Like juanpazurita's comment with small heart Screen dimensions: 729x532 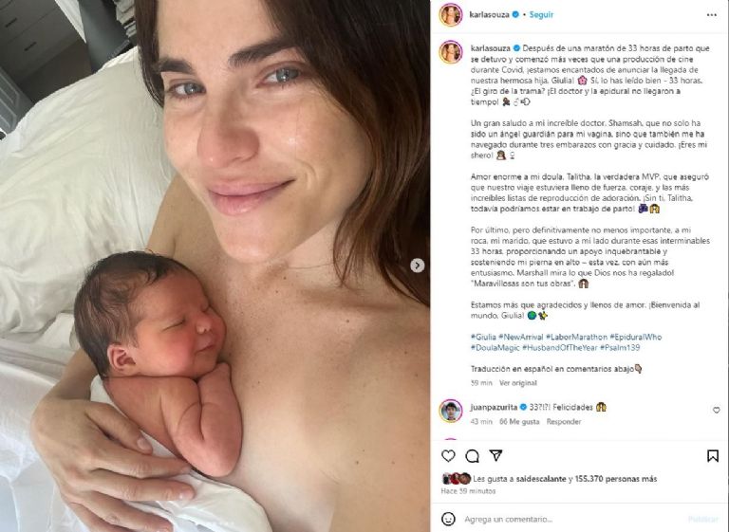(716, 410)
